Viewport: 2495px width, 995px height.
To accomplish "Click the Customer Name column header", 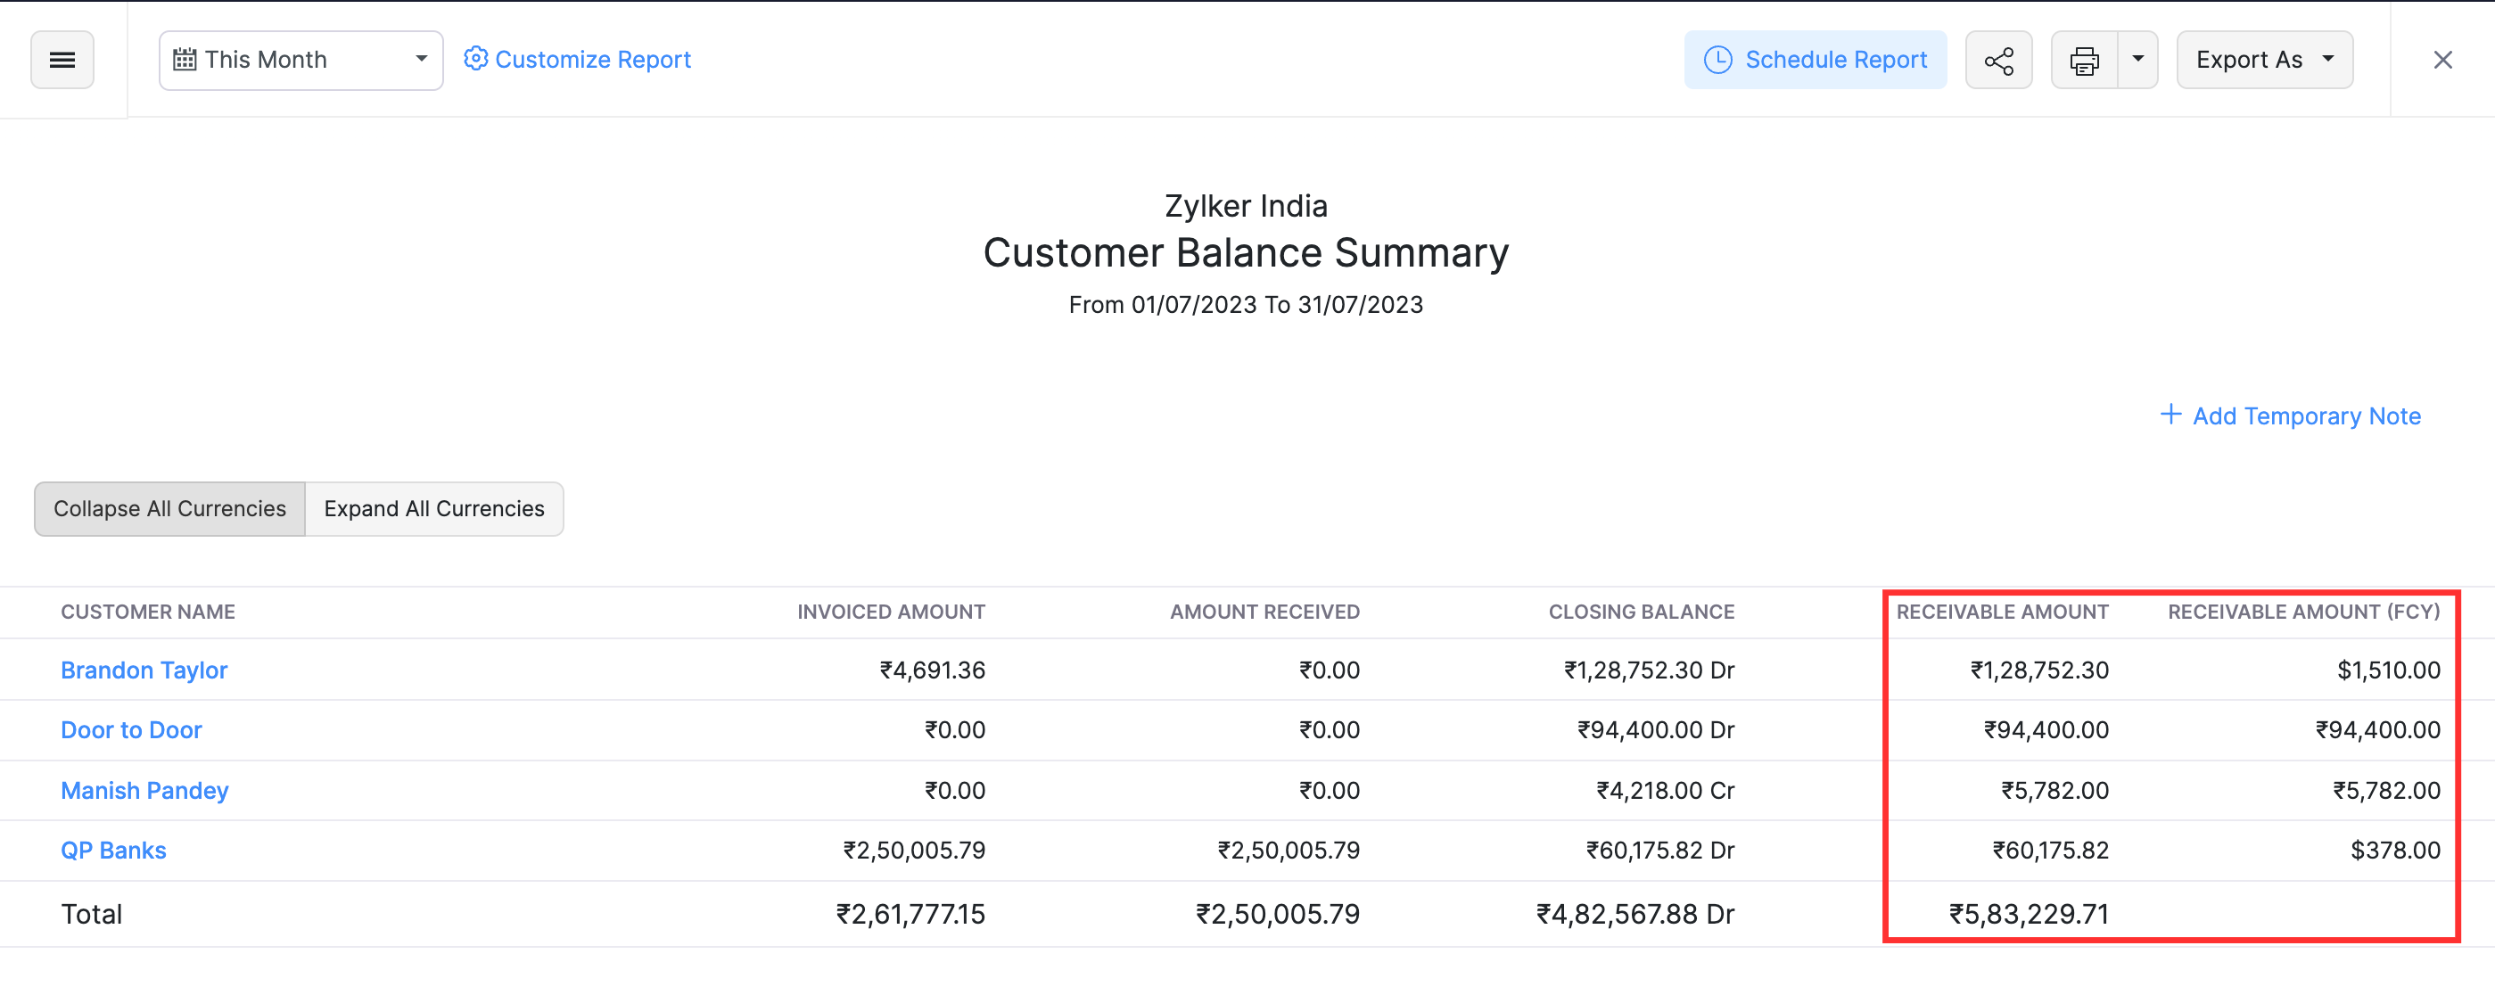I will (147, 612).
